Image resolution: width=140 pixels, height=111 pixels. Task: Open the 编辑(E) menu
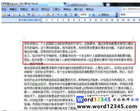13,9
